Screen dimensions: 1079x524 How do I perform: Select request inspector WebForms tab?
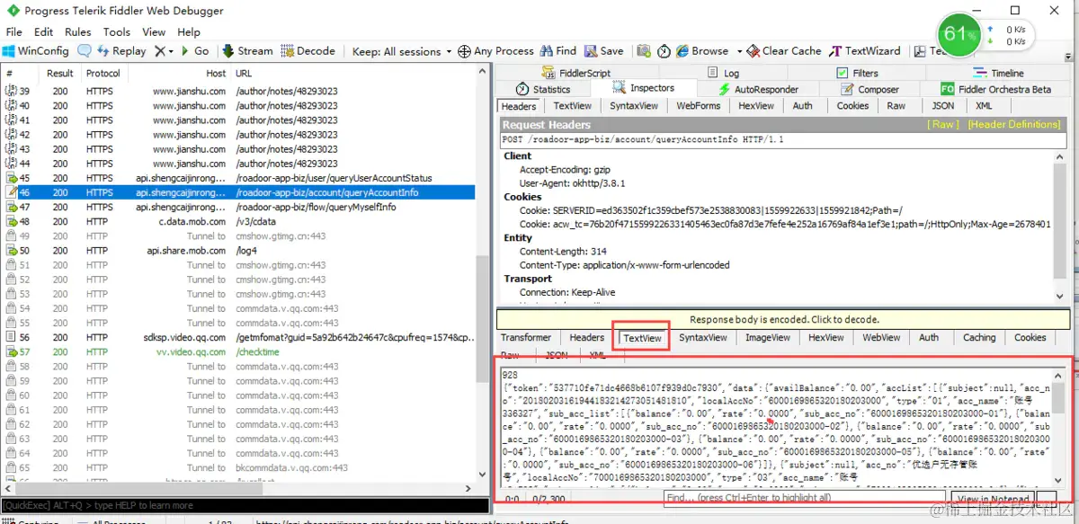pos(699,106)
